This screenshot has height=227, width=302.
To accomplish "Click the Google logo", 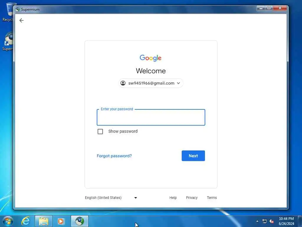I will tap(150, 58).
